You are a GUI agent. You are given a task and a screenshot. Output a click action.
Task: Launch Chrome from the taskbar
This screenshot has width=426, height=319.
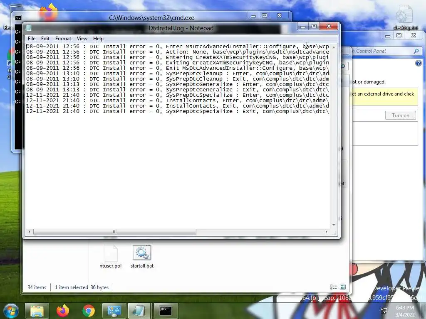pos(89,311)
